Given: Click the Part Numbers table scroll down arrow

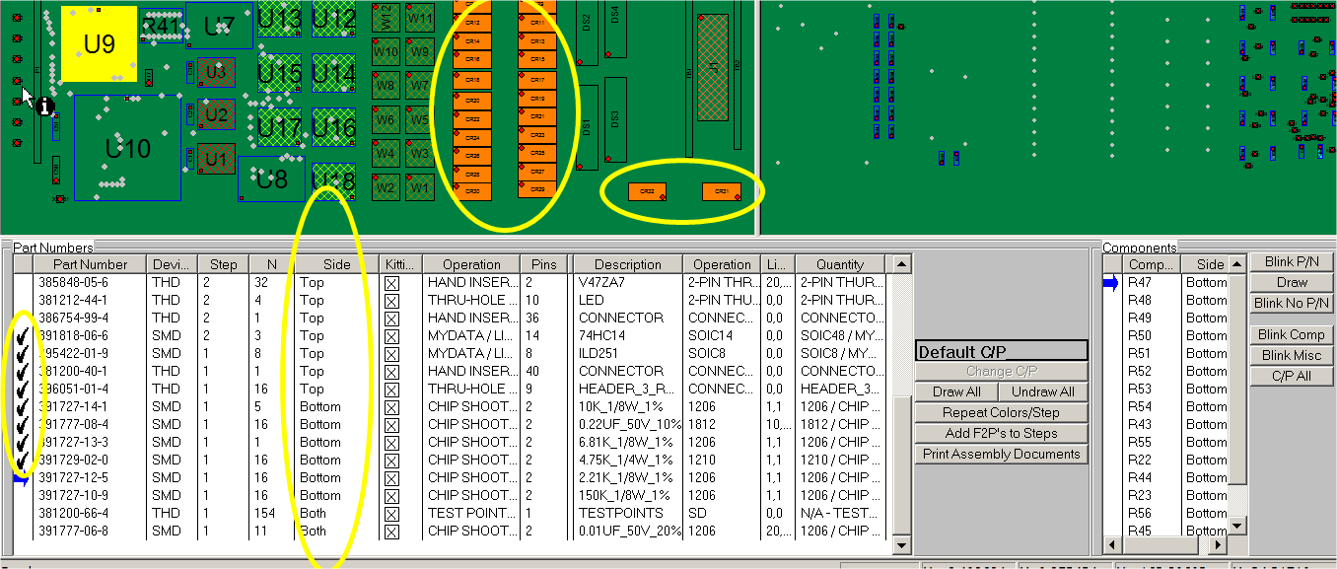Looking at the screenshot, I should pos(901,545).
